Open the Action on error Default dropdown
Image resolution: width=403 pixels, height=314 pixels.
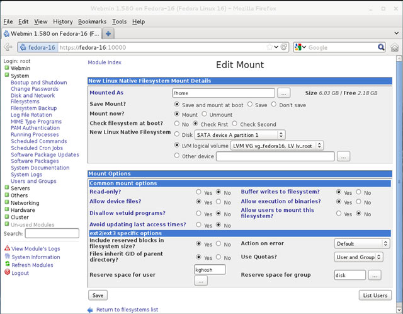pos(362,243)
